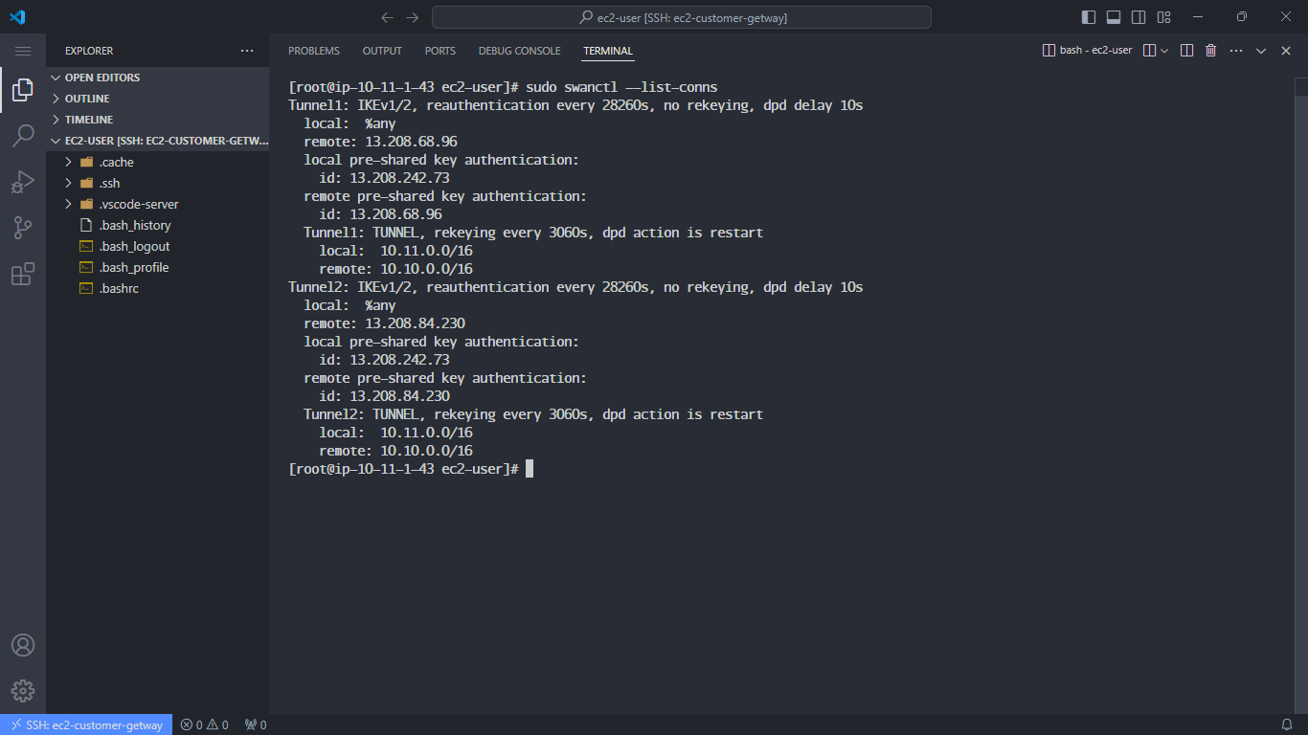Select the Run and Debug icon

(23, 182)
